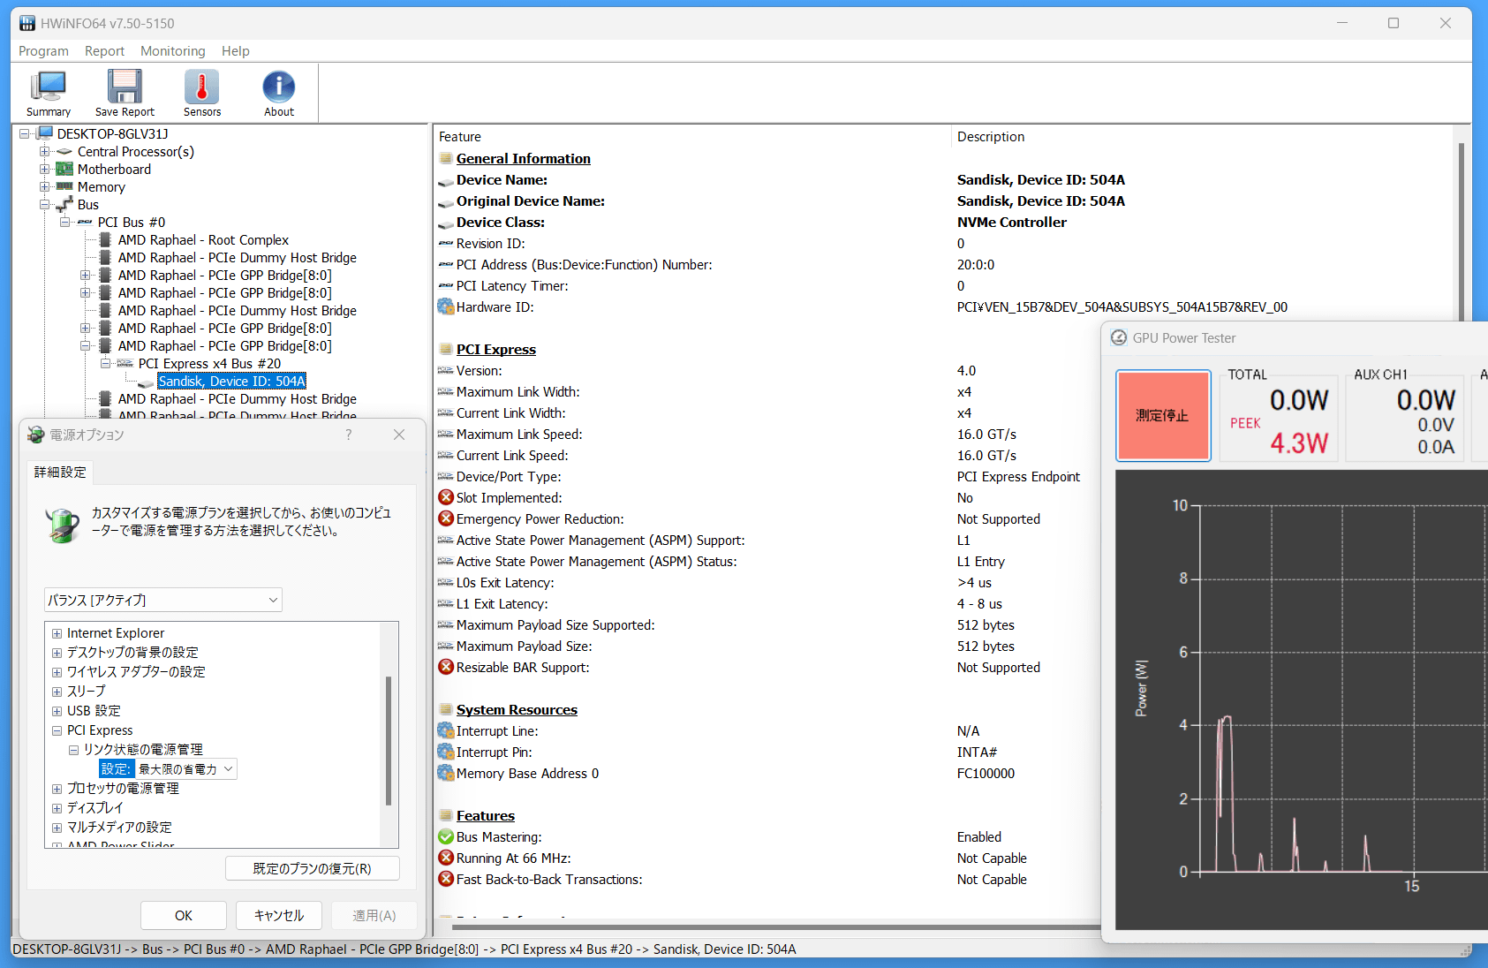Screen dimensions: 1488x968
Task: Click the System Resources heading link
Action: tap(517, 709)
